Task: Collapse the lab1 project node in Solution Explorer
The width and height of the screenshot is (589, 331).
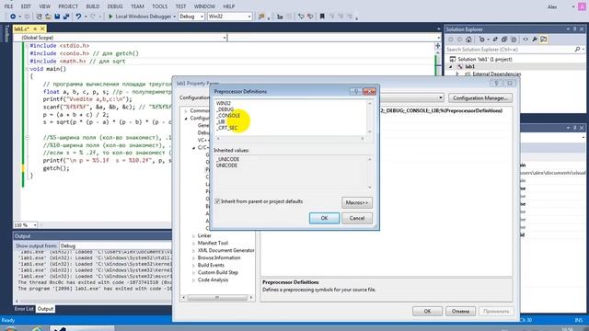Action: tap(451, 66)
